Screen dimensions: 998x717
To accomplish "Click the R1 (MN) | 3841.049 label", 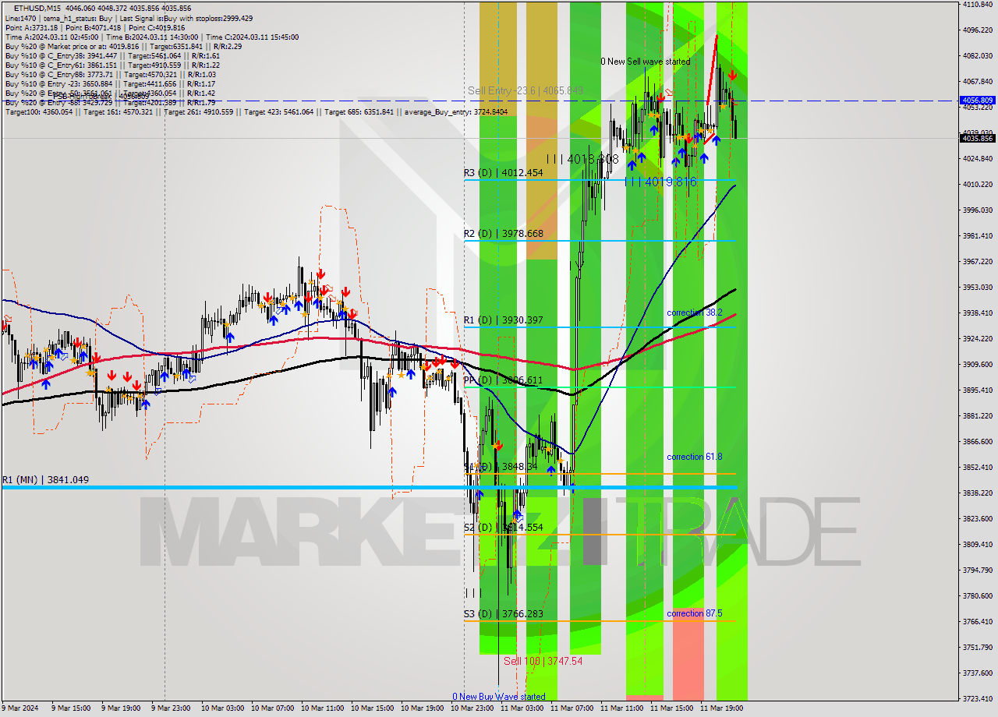I will coord(45,480).
